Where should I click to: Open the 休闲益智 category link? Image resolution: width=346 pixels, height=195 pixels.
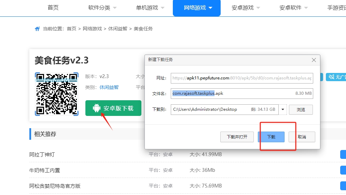coord(109,87)
